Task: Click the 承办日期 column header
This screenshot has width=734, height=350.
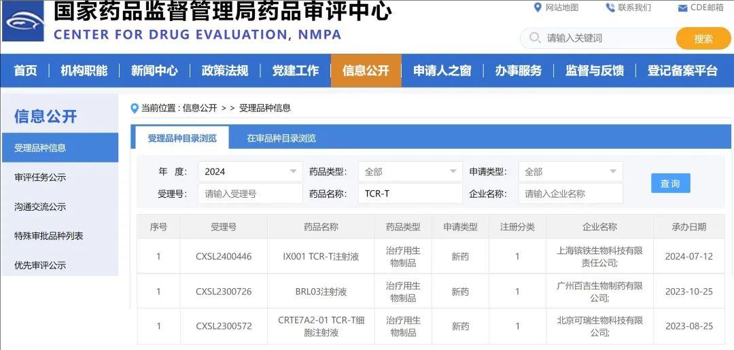Action: (x=689, y=228)
